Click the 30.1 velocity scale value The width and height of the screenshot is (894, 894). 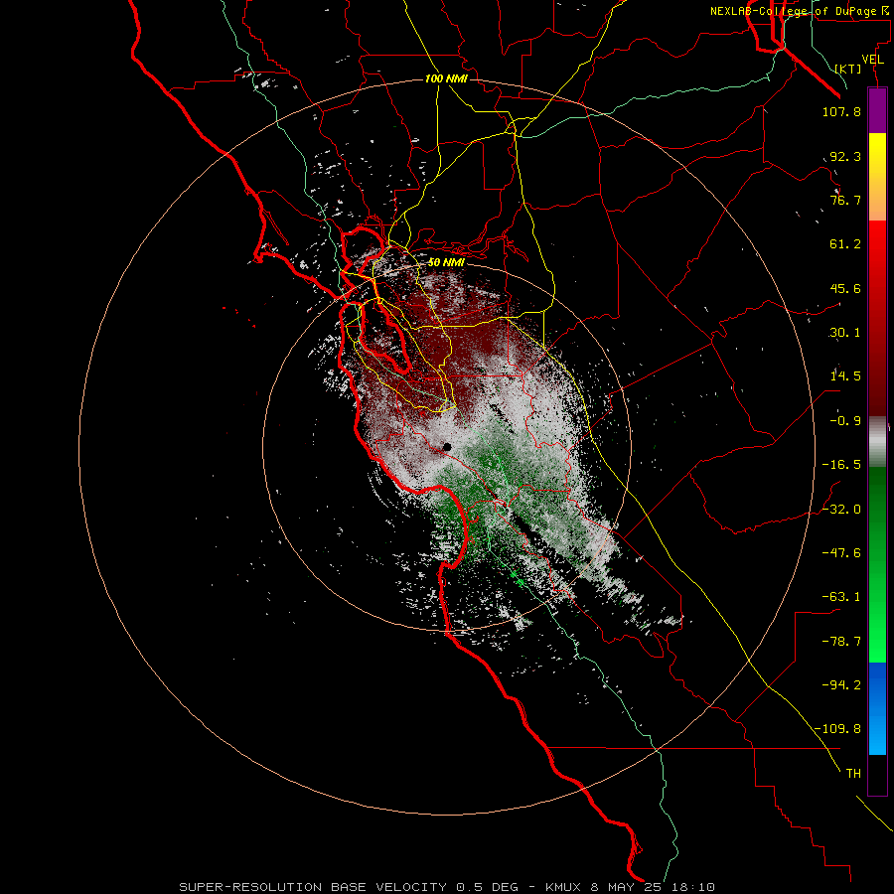845,333
